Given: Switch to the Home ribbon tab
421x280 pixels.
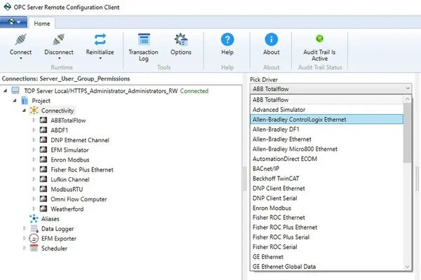Looking at the screenshot, I should (x=42, y=24).
